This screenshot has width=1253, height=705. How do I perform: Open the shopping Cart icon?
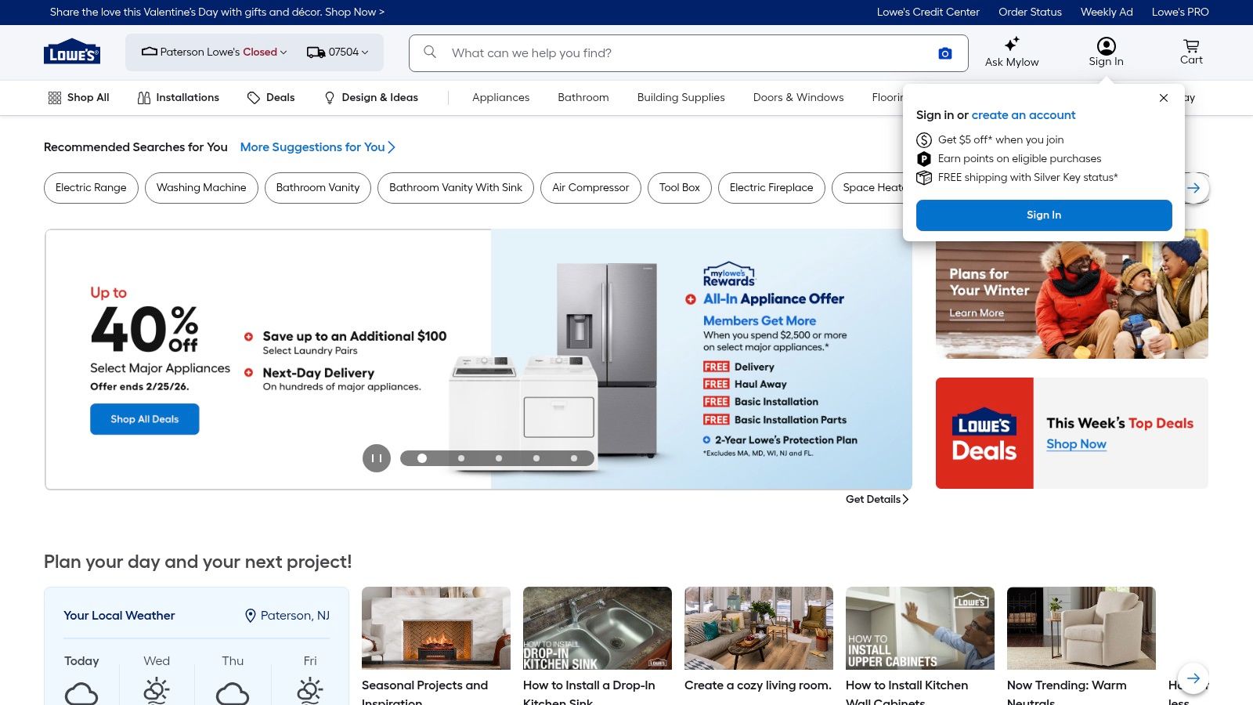tap(1191, 45)
